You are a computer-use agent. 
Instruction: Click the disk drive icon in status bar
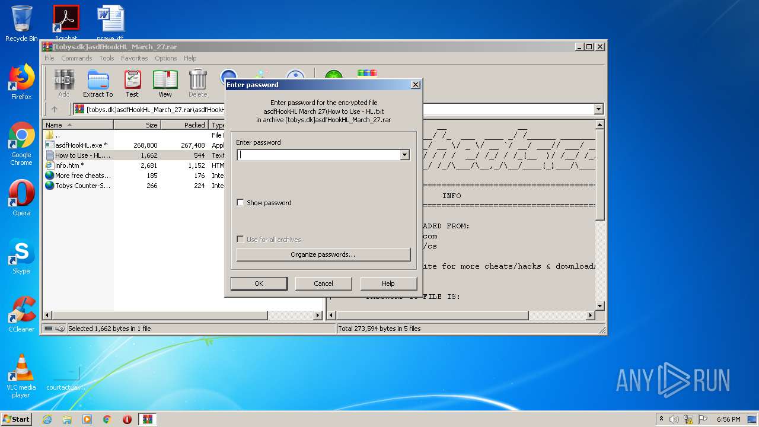tap(48, 329)
